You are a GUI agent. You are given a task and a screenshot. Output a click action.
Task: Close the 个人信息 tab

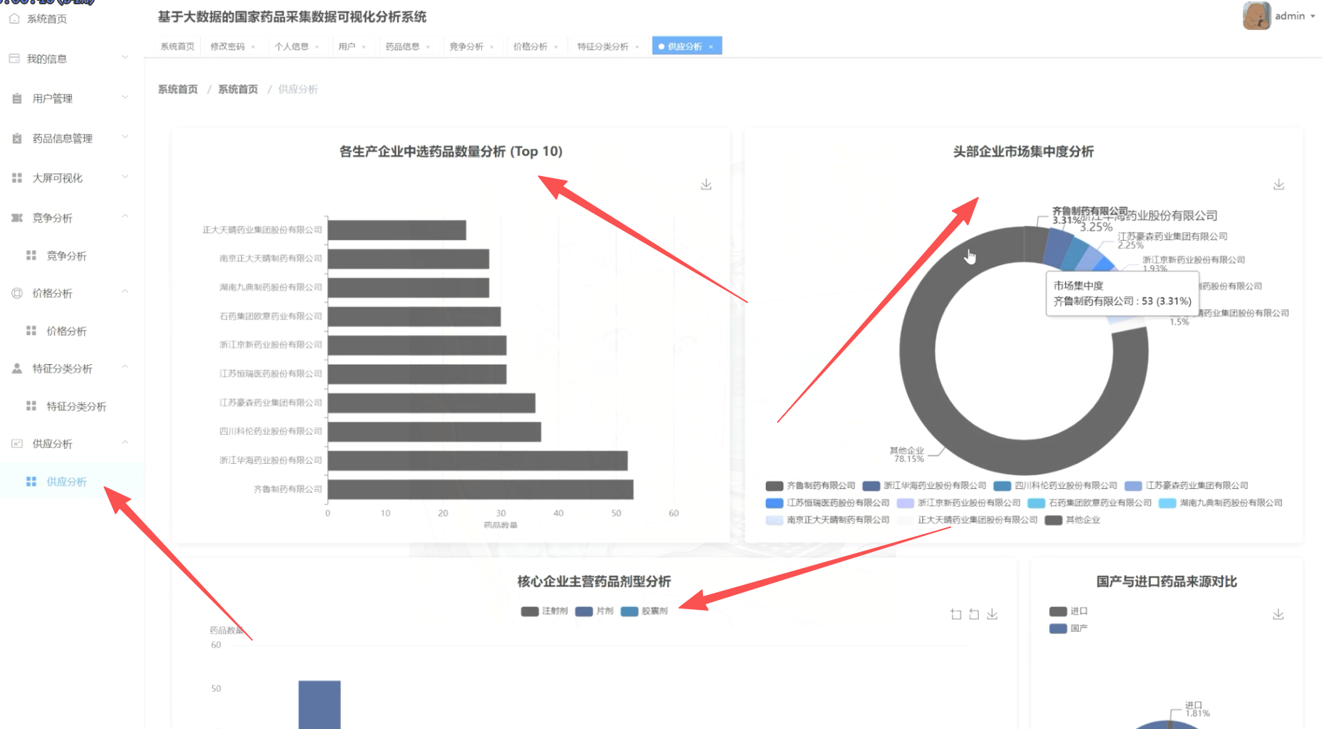click(317, 47)
